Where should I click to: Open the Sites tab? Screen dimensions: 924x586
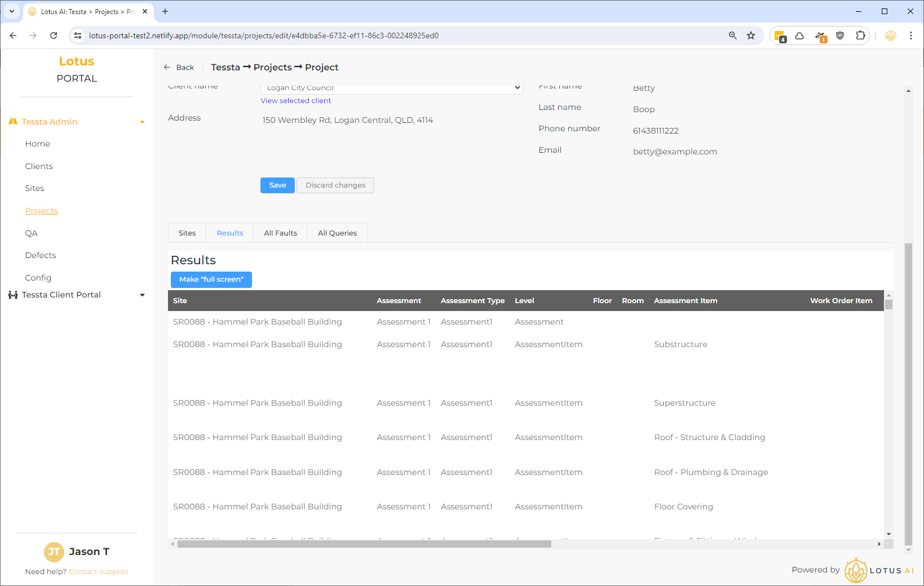(x=187, y=233)
